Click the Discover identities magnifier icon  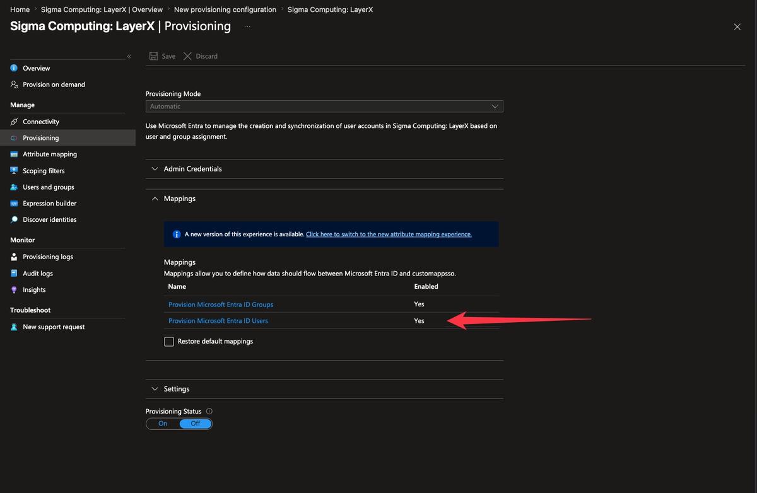tap(14, 220)
